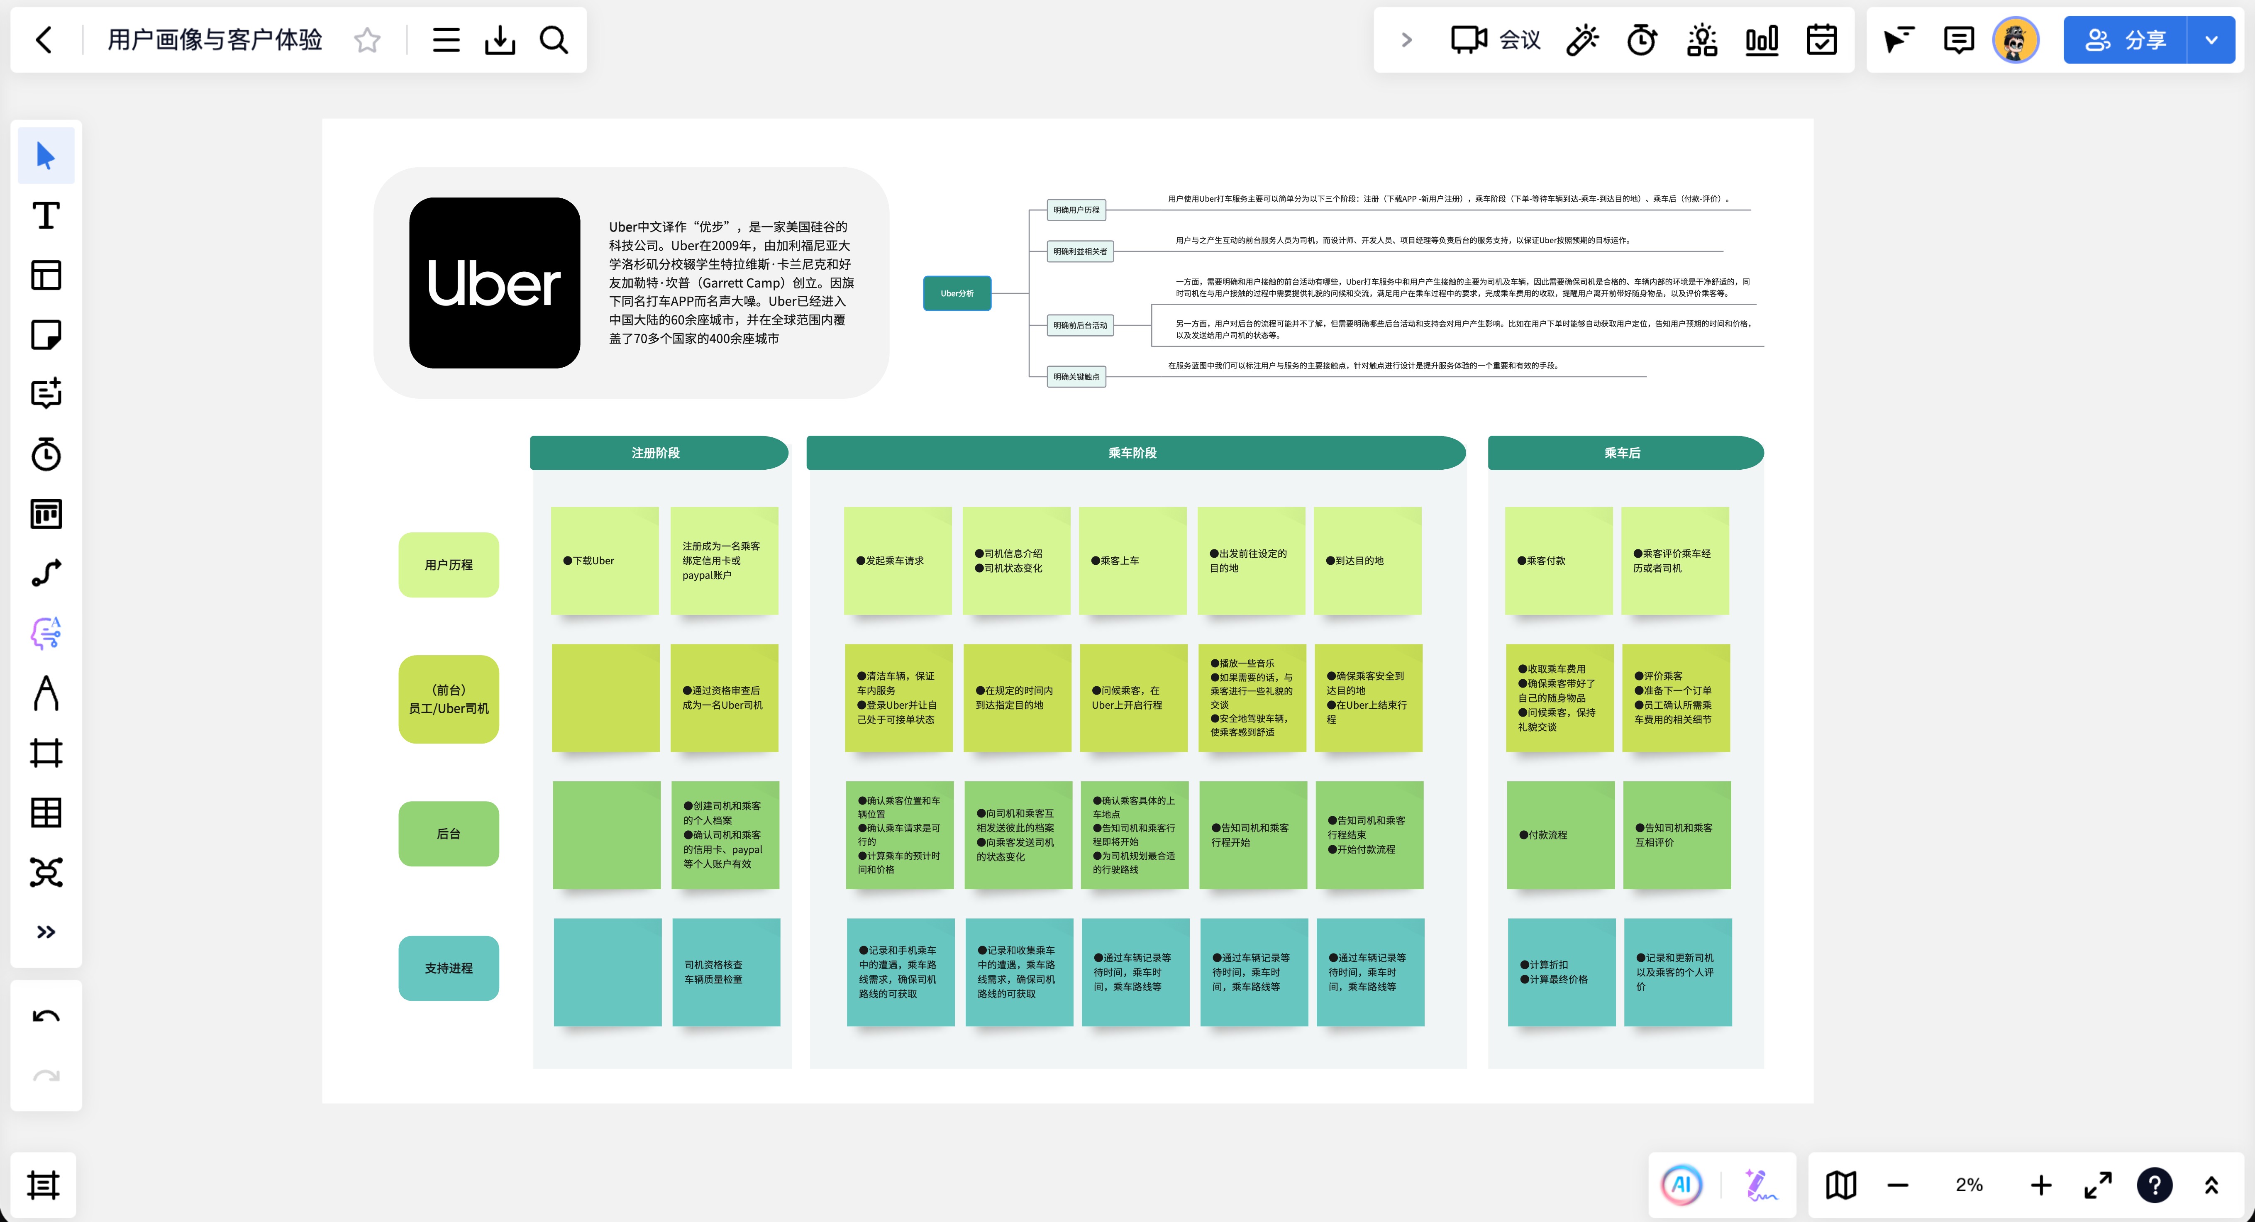Click the 用户画像与客户体验 board title
The width and height of the screenshot is (2255, 1222).
[215, 39]
